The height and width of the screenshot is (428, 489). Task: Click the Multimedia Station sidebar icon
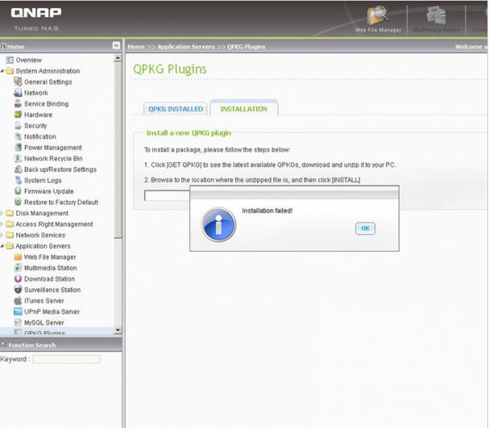click(18, 268)
